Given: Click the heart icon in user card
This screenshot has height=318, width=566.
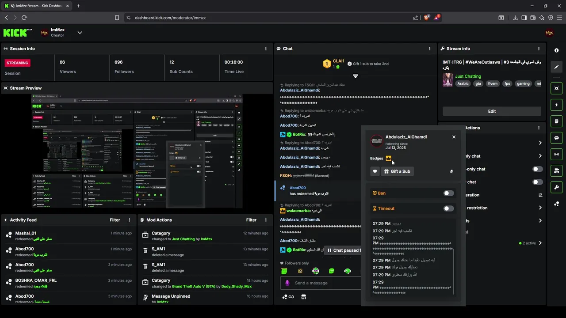Looking at the screenshot, I should pos(375,171).
